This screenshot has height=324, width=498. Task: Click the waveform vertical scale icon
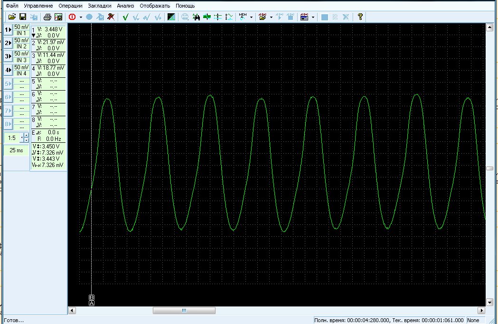pyautogui.click(x=229, y=17)
